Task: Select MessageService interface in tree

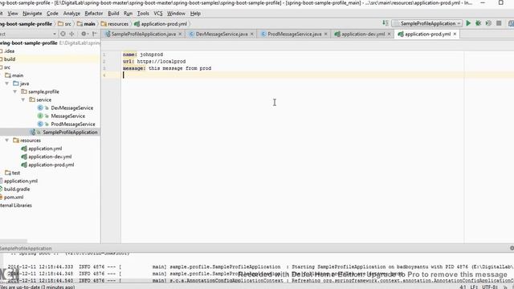Action: pyautogui.click(x=67, y=116)
